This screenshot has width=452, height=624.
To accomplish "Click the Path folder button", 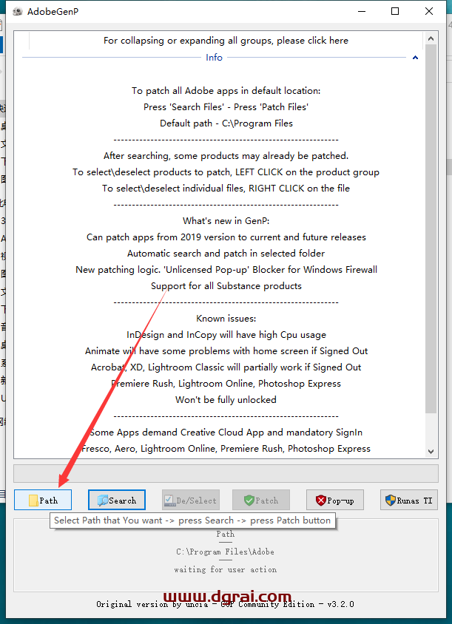I will pos(43,500).
